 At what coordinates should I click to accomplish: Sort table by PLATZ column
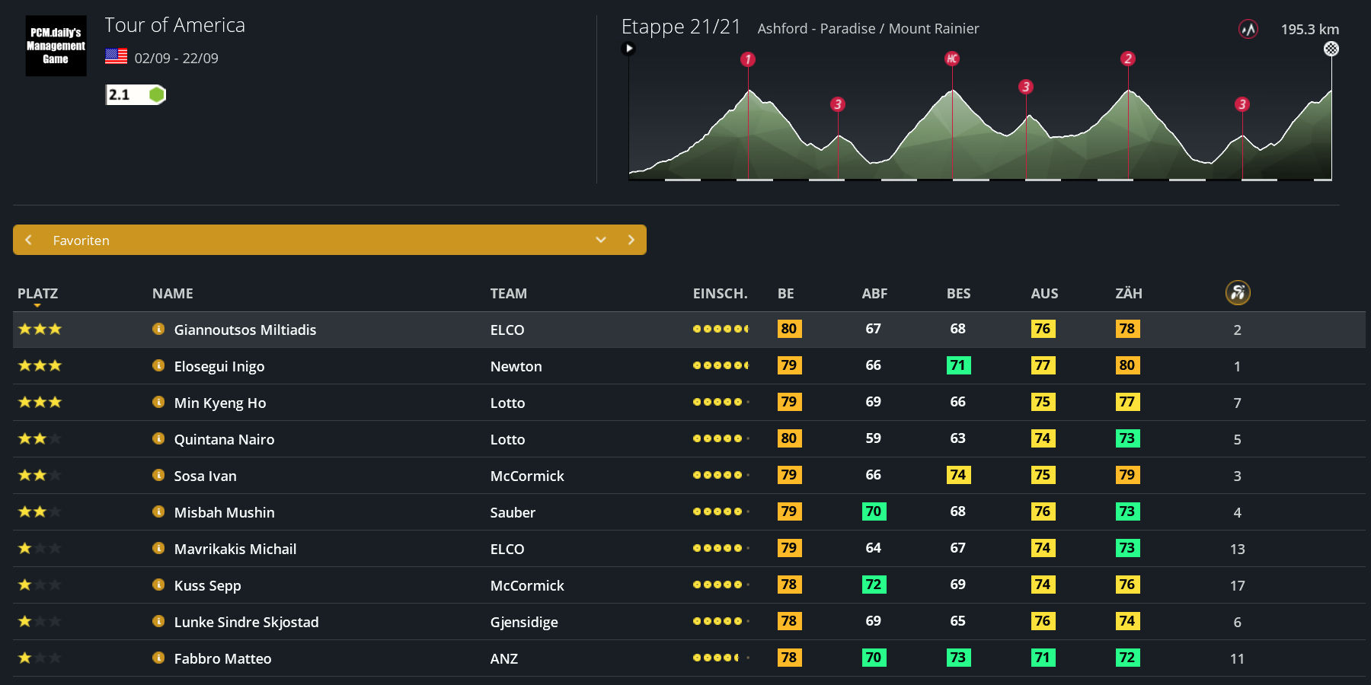pos(37,294)
